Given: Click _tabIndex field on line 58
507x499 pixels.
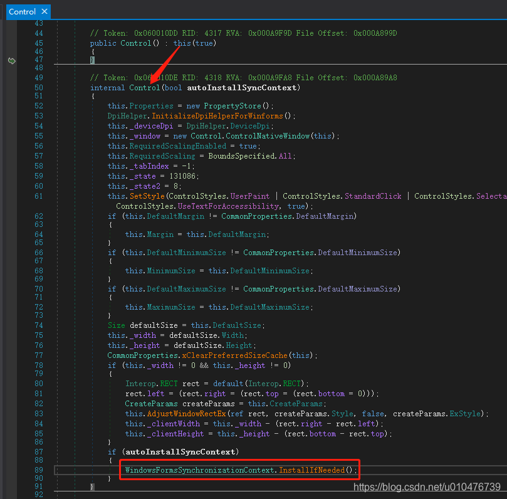Looking at the screenshot, I should coord(149,166).
